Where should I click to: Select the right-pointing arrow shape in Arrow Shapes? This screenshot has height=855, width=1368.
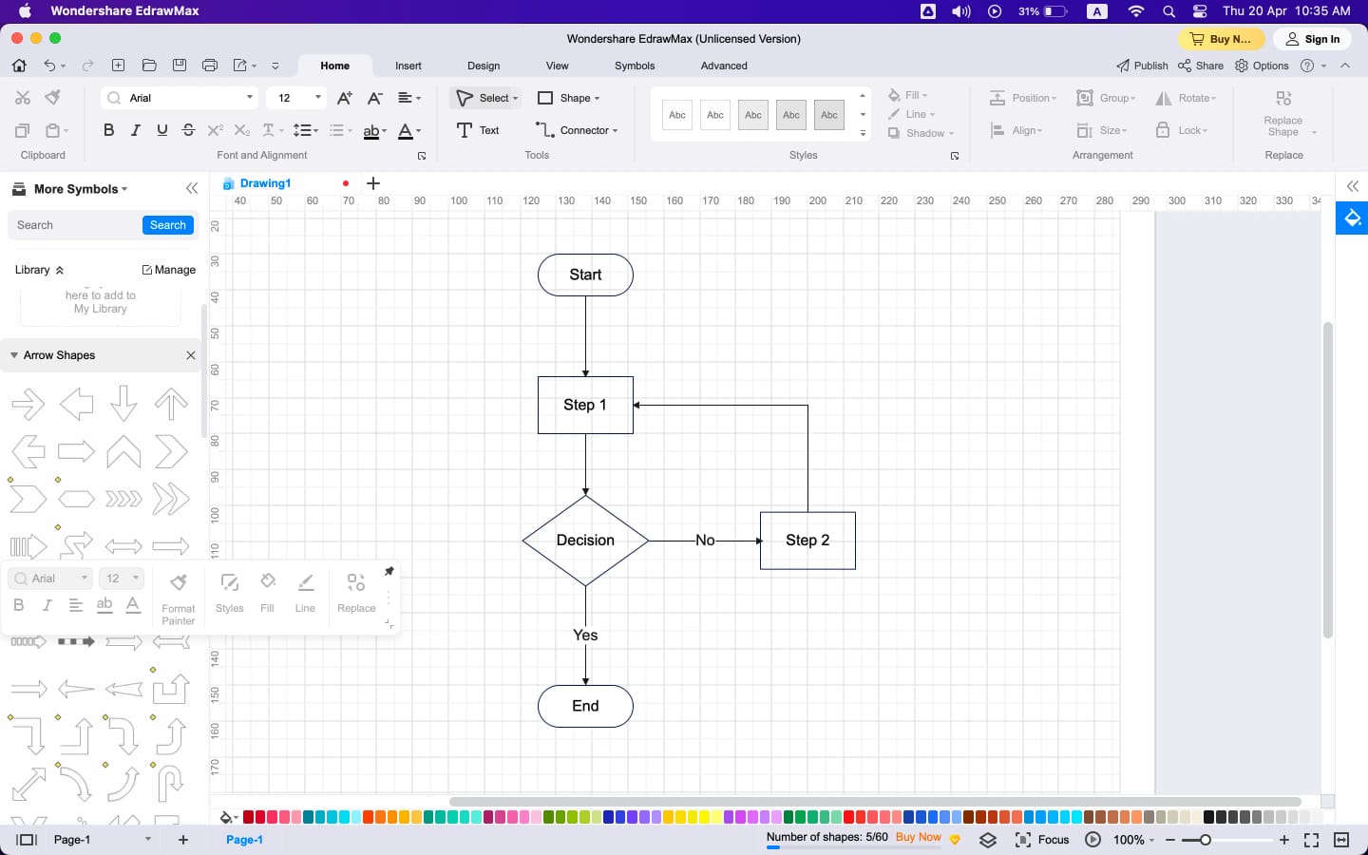[x=28, y=403]
